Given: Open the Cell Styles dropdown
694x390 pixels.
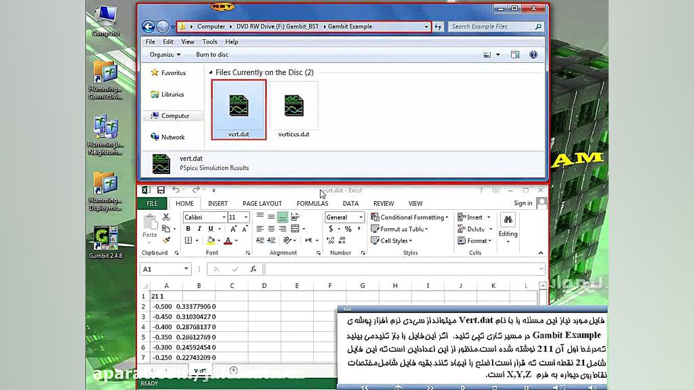Looking at the screenshot, I should pyautogui.click(x=394, y=241).
